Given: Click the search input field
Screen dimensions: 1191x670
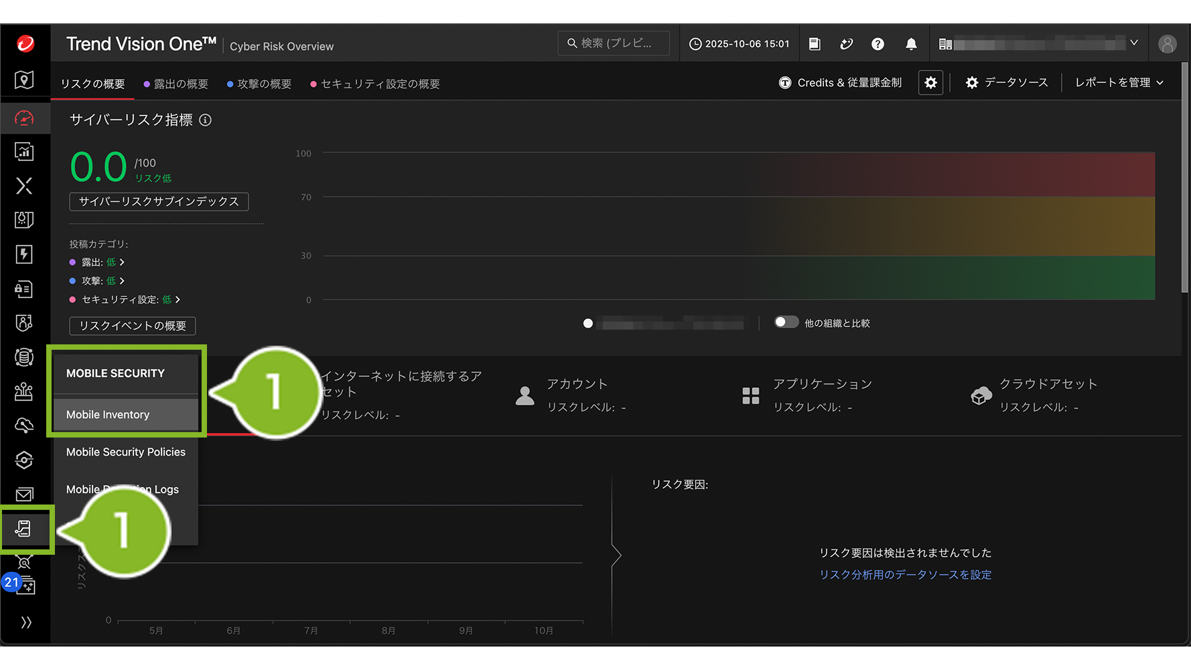Looking at the screenshot, I should (x=614, y=44).
